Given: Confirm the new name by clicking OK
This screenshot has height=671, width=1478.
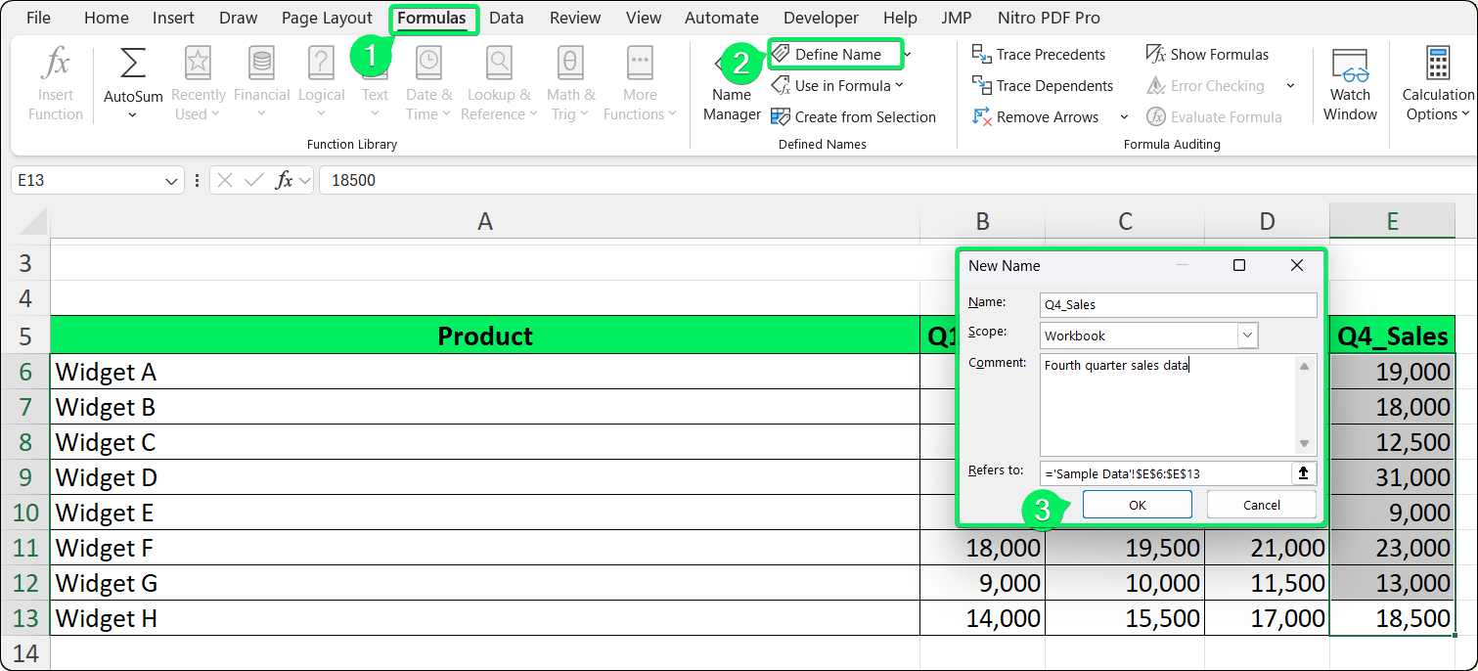Looking at the screenshot, I should click(1137, 504).
